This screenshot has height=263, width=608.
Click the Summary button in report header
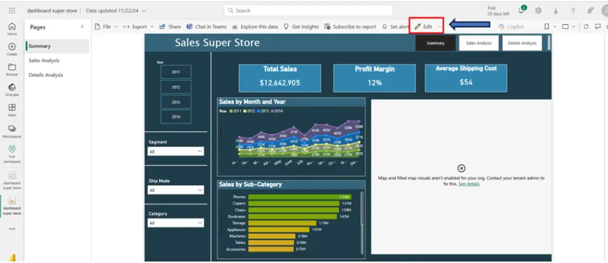click(x=435, y=43)
